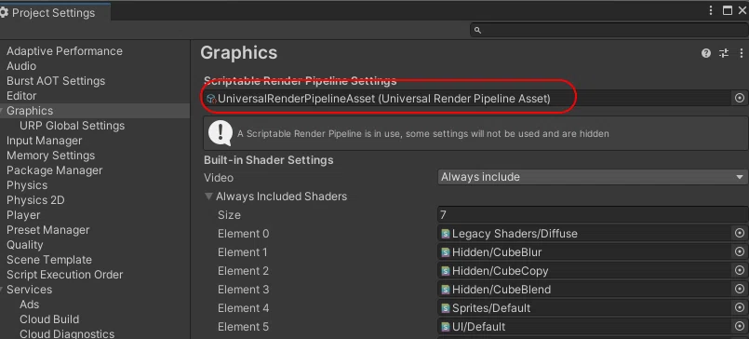The height and width of the screenshot is (339, 749).
Task: Open the Project Settings window options menu
Action: point(711,10)
